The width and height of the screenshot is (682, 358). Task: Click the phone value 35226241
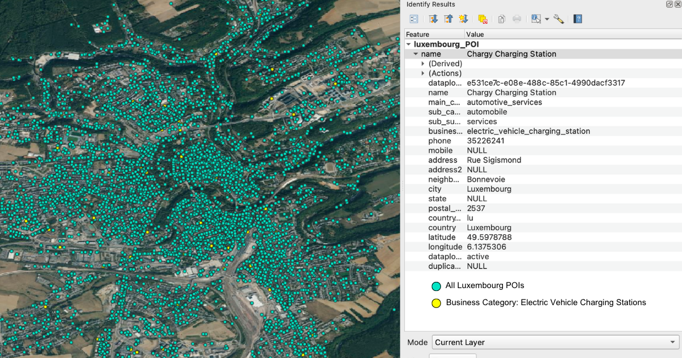[x=487, y=140]
